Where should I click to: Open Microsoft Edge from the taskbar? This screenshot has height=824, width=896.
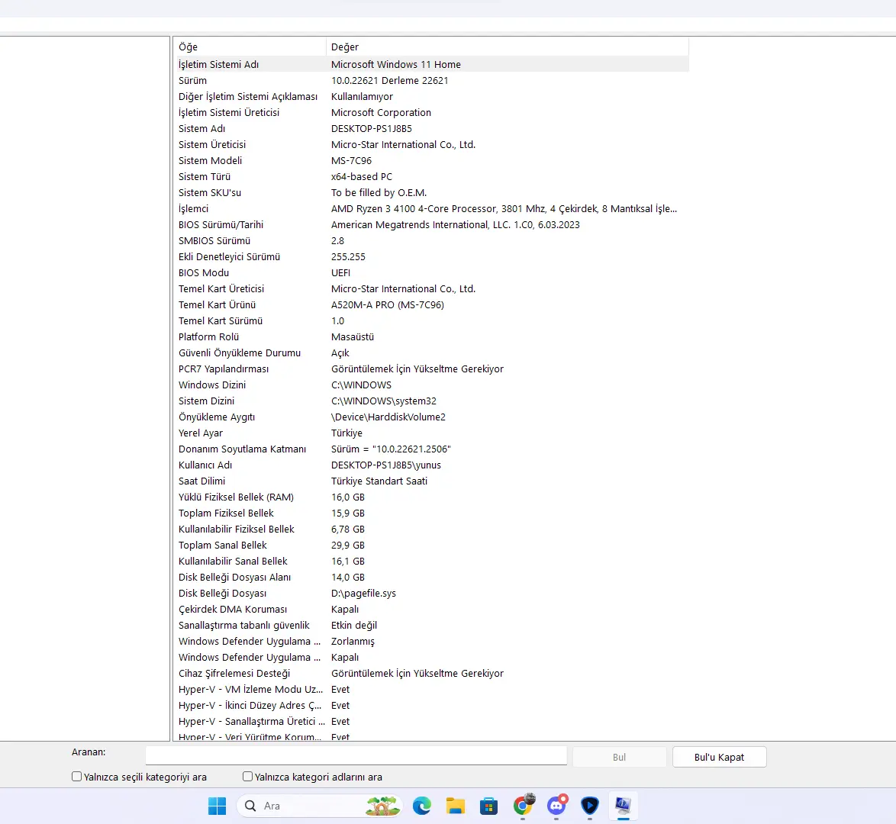click(422, 806)
